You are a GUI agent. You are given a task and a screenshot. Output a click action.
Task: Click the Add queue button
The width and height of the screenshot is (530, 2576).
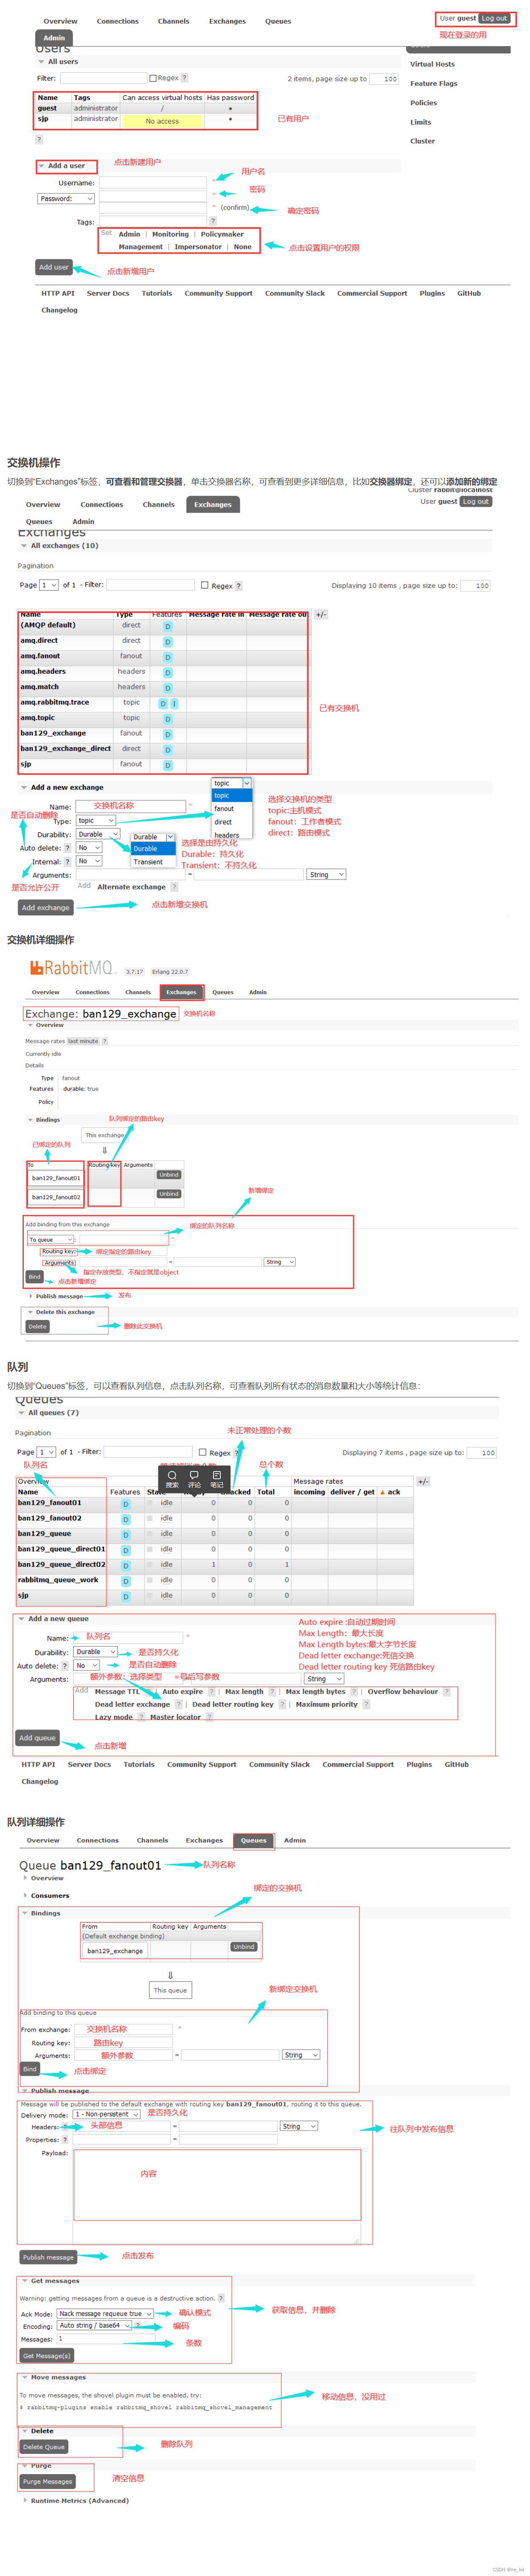click(x=38, y=1738)
